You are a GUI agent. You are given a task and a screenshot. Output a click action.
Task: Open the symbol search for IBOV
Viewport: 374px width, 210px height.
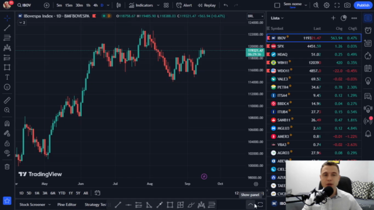(x=25, y=5)
